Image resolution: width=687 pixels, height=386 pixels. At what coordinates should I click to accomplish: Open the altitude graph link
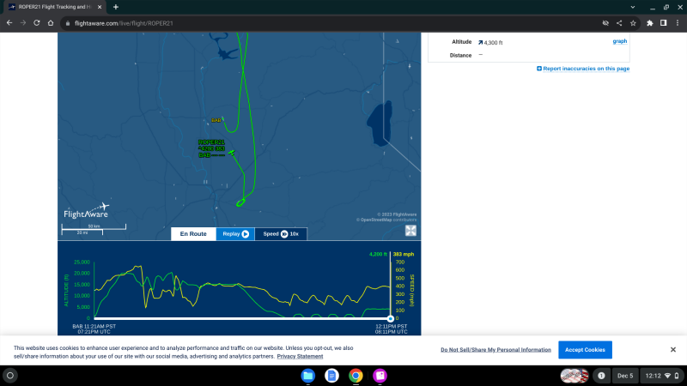619,41
